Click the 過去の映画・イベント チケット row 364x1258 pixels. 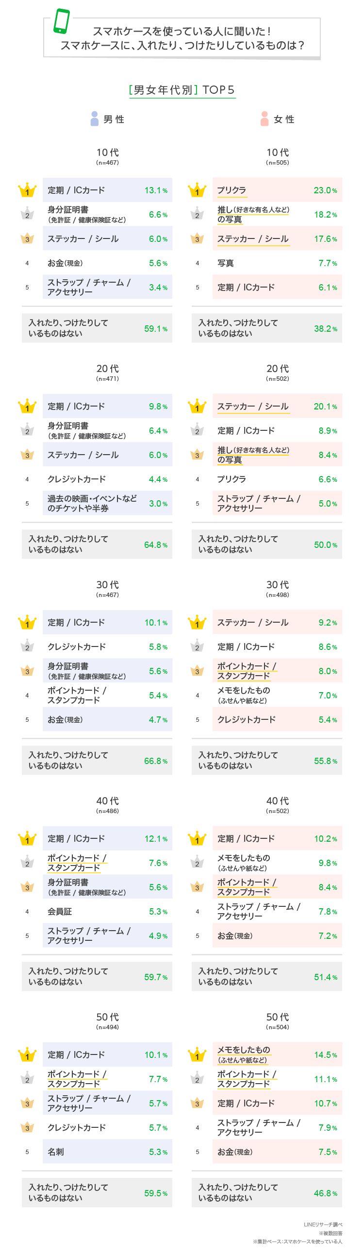point(107,504)
